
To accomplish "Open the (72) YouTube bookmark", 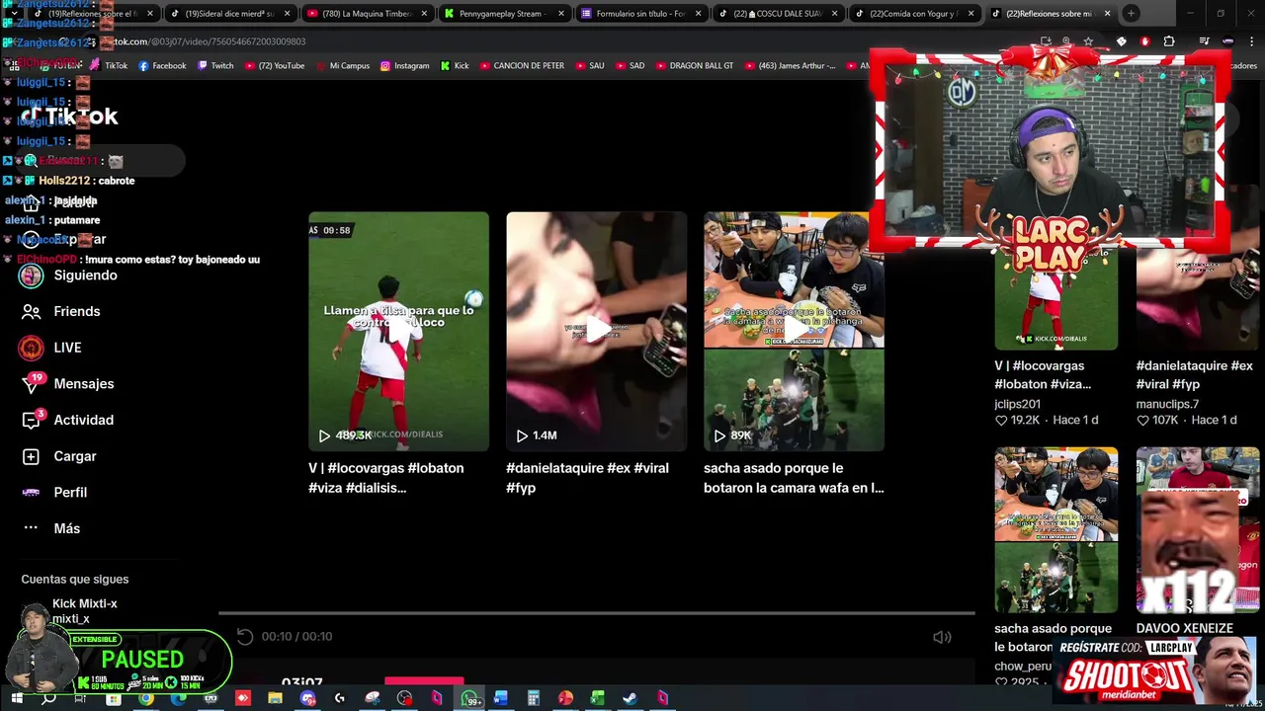I will 274,66.
